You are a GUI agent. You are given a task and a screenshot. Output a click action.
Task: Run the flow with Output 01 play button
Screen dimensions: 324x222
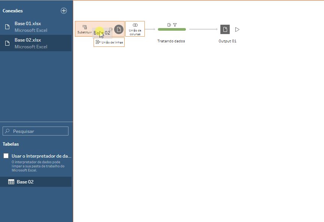coord(237,29)
